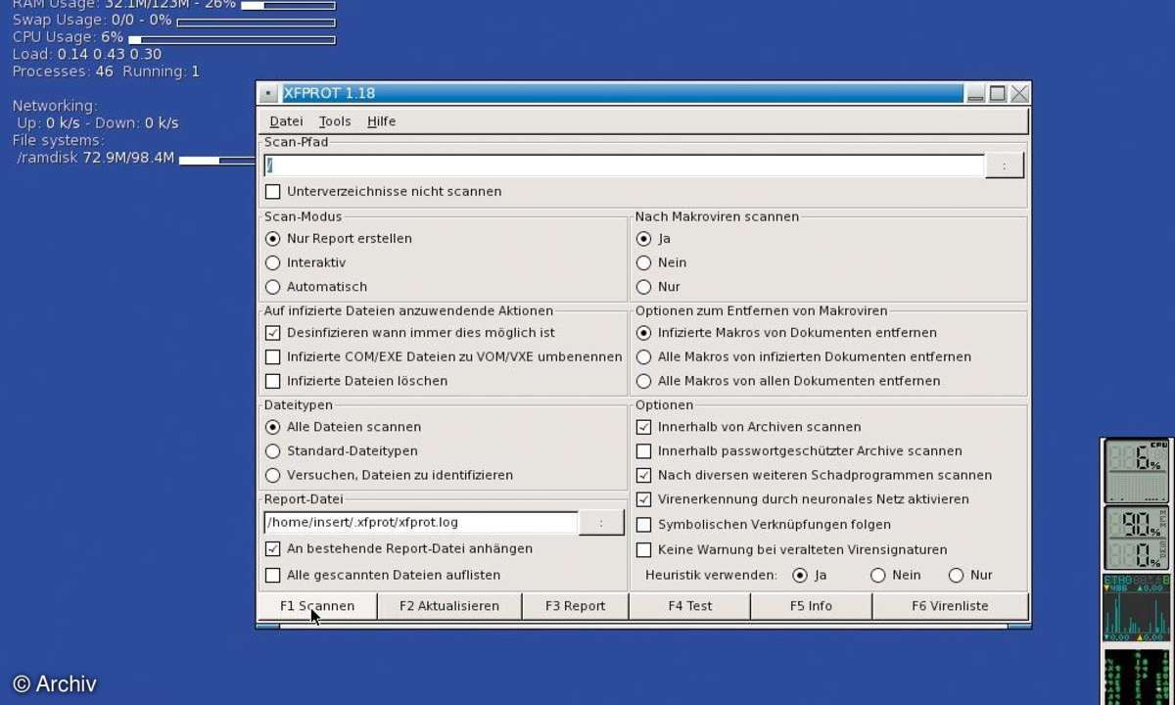Toggle An bestehende Report-Datei anhängen

tap(273, 549)
